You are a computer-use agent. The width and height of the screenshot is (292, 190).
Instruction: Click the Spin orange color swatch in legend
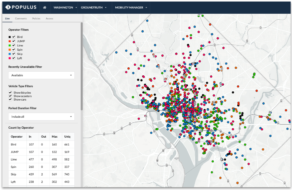point(10,49)
